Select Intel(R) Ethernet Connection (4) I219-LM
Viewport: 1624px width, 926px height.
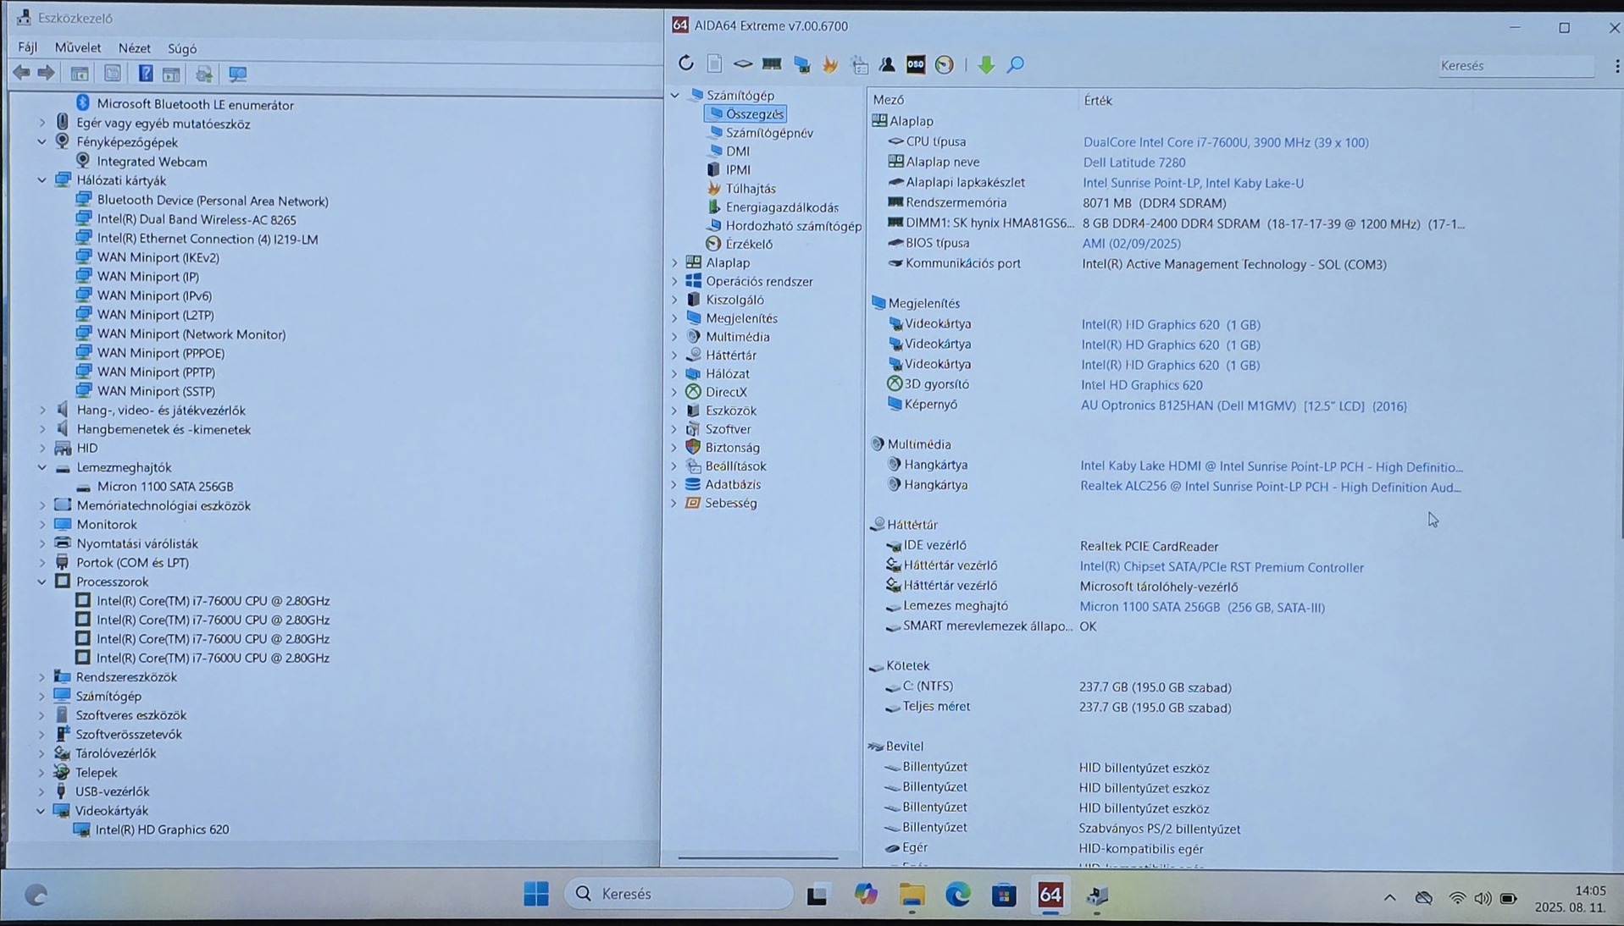pyautogui.click(x=208, y=240)
